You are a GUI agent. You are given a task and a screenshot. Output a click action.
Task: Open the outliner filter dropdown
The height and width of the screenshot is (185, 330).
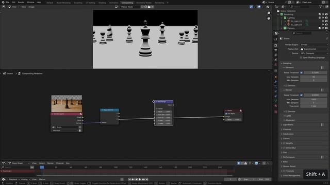point(321,7)
